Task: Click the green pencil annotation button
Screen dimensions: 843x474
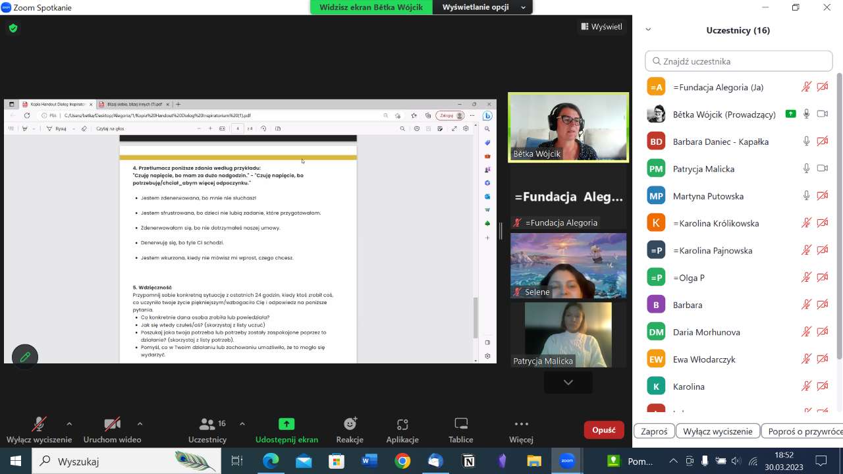Action: tap(25, 357)
